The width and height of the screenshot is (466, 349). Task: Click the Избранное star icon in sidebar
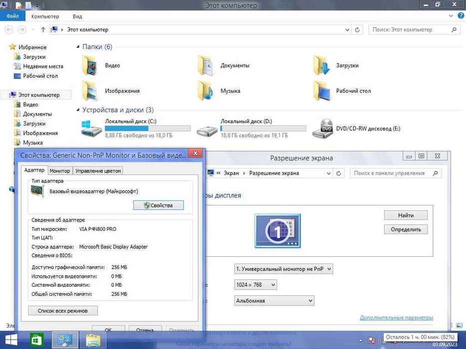click(12, 47)
